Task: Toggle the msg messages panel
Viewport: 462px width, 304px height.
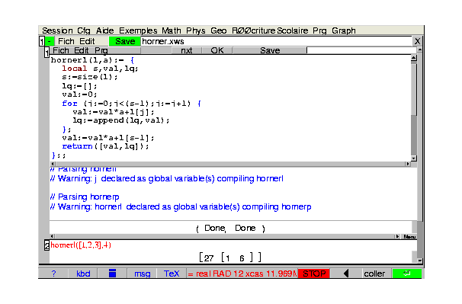Action: 142,274
